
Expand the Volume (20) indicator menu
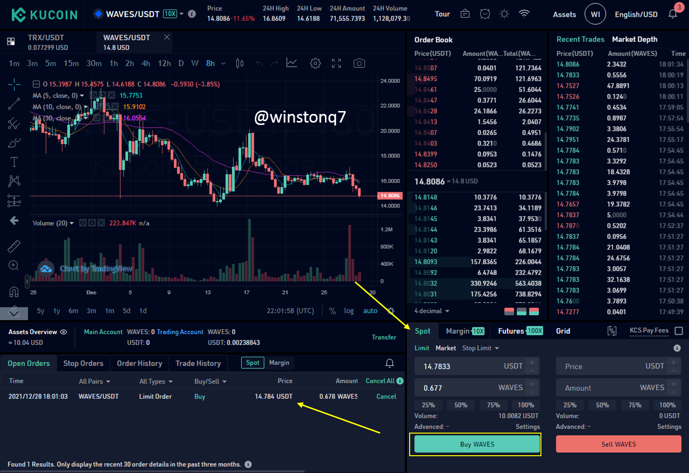coord(72,223)
